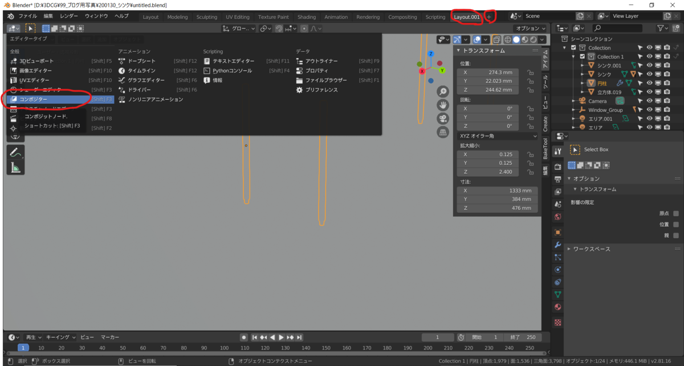Viewport: 684px width, 366px height.
Task: Pick タイムライン in the アニメーション column
Action: (158, 71)
